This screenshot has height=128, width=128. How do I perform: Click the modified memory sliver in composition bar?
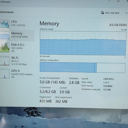click(x=95, y=68)
